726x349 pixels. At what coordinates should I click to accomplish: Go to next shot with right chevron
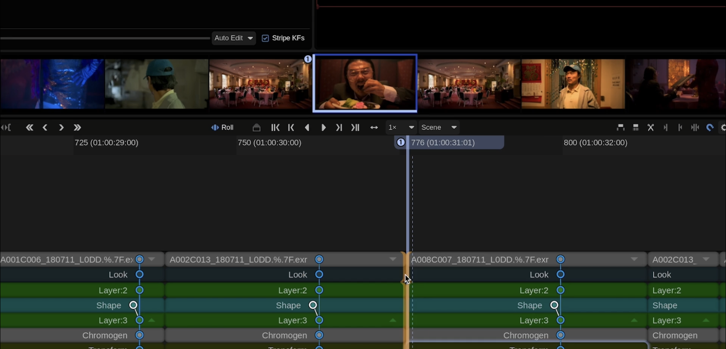[x=61, y=127]
